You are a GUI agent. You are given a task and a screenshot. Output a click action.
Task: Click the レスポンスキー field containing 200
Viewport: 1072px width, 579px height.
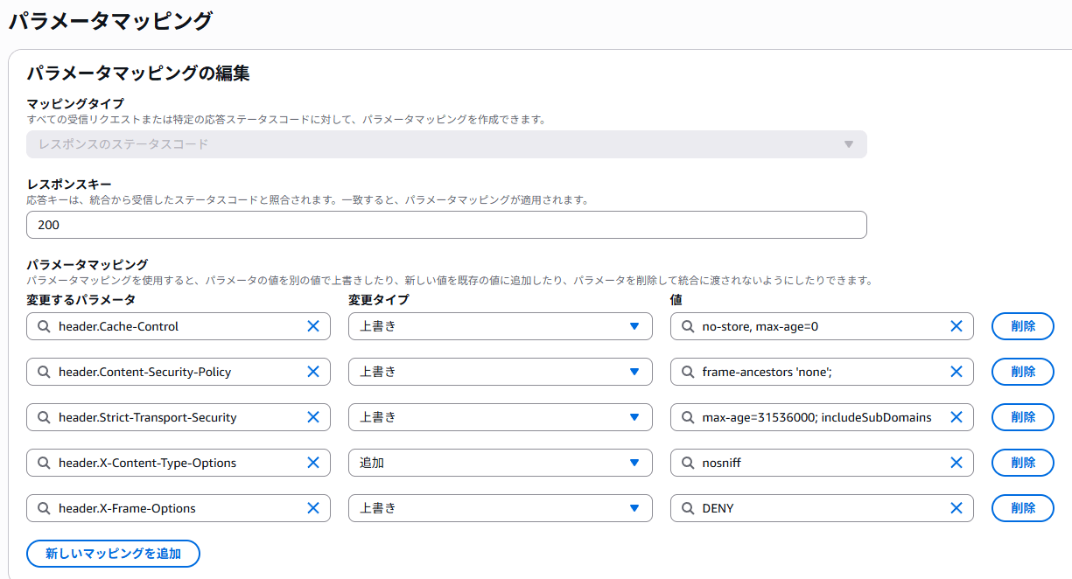(x=446, y=225)
